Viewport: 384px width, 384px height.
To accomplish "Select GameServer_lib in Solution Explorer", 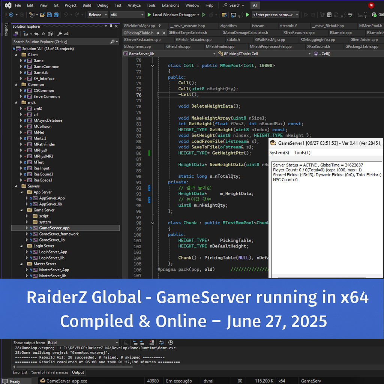I will pyautogui.click(x=52, y=240).
